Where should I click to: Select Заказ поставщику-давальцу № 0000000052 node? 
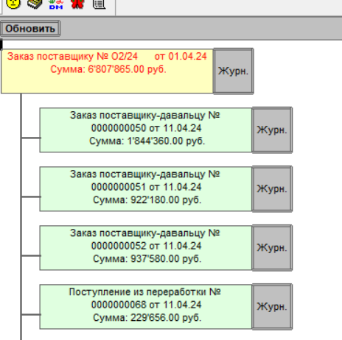tap(146, 248)
